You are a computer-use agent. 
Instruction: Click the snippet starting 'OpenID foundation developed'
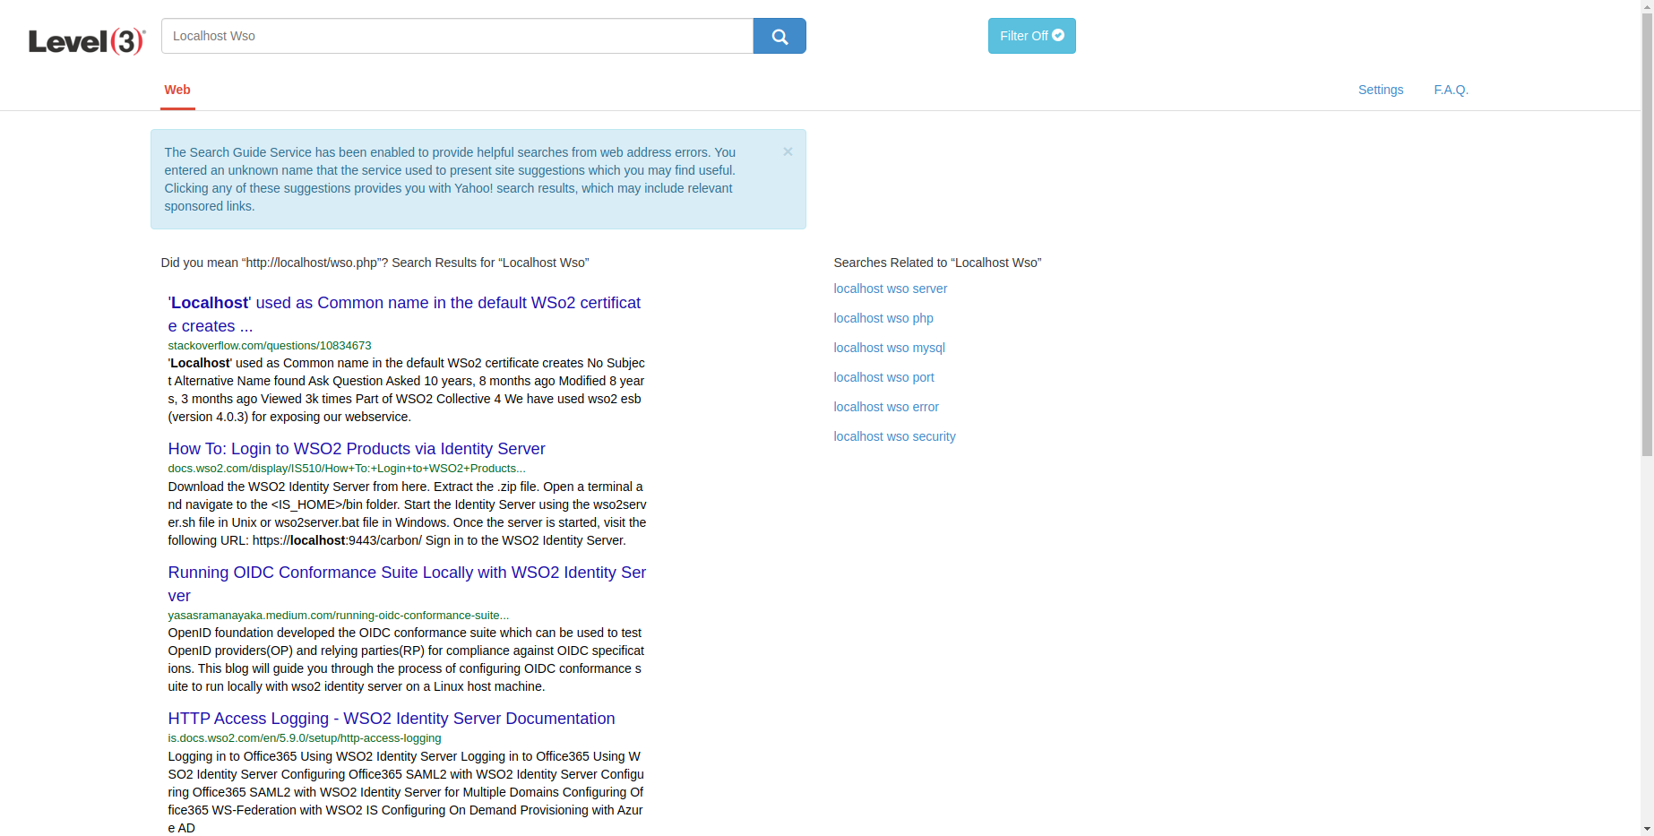(x=406, y=659)
